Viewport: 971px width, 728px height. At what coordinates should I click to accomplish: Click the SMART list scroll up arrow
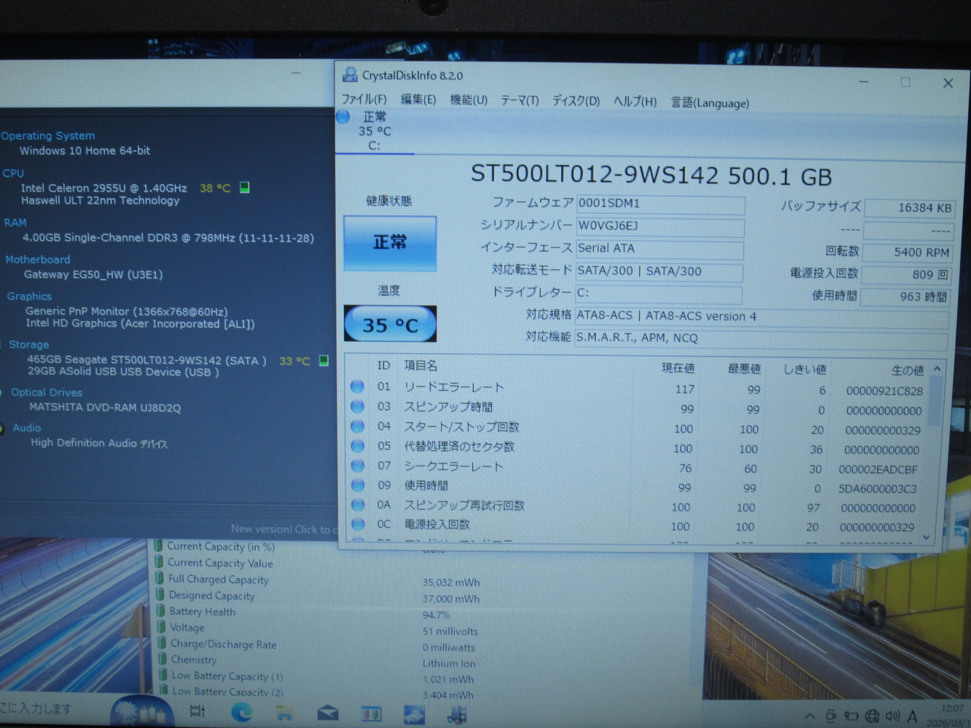937,369
